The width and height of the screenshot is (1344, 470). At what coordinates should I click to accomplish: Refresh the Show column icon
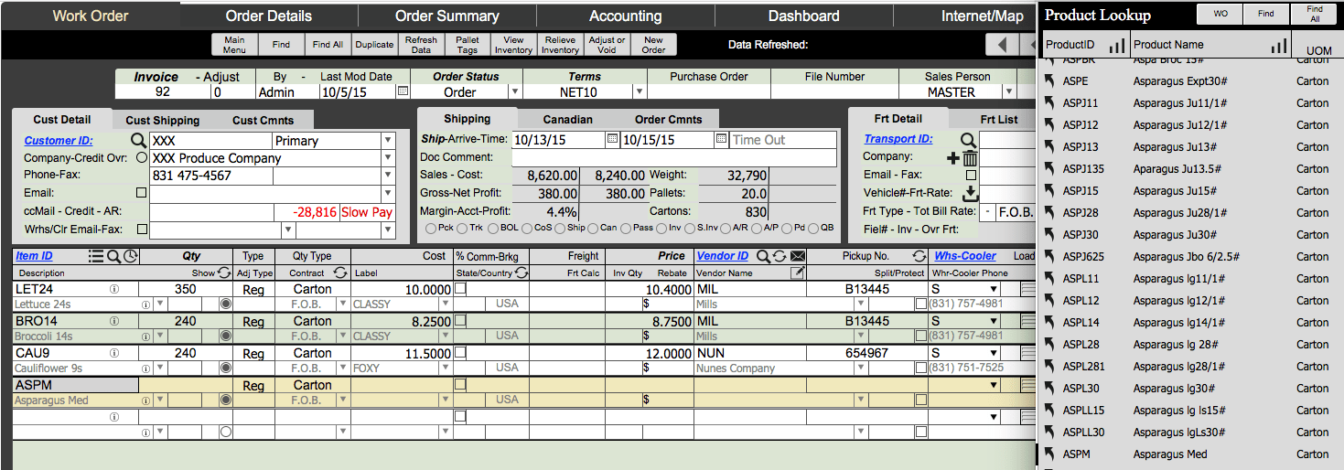[x=223, y=272]
